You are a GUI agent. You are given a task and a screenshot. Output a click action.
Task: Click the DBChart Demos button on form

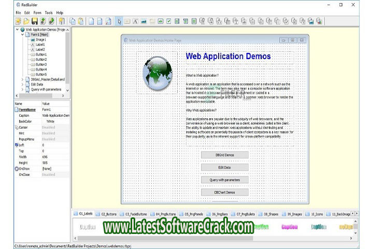[x=225, y=192]
